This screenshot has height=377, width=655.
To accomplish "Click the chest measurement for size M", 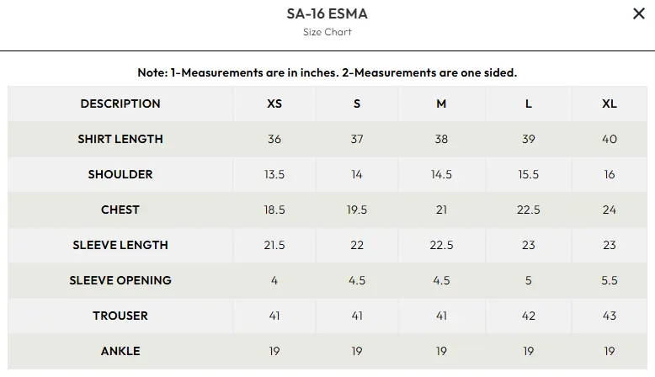I will pos(441,210).
